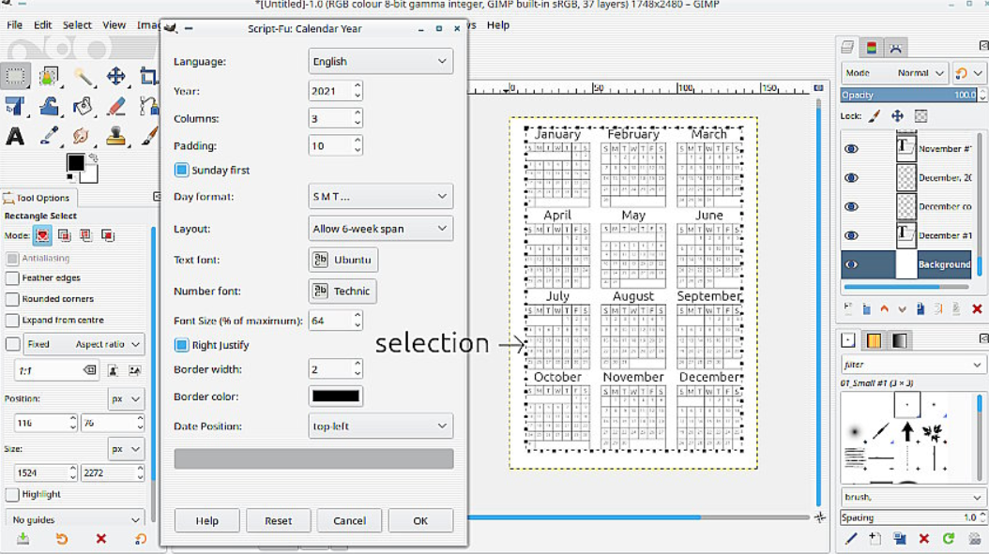Activate the Fuzzy Select wand tool

tap(84, 75)
